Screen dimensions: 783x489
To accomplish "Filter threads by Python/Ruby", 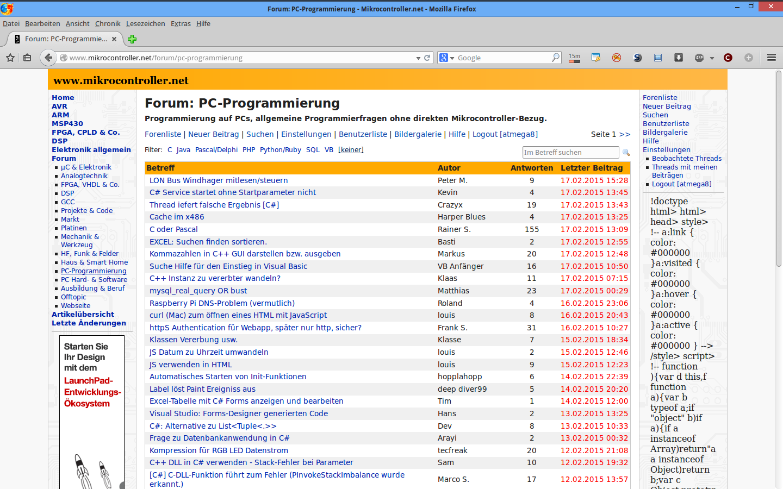I will [281, 150].
